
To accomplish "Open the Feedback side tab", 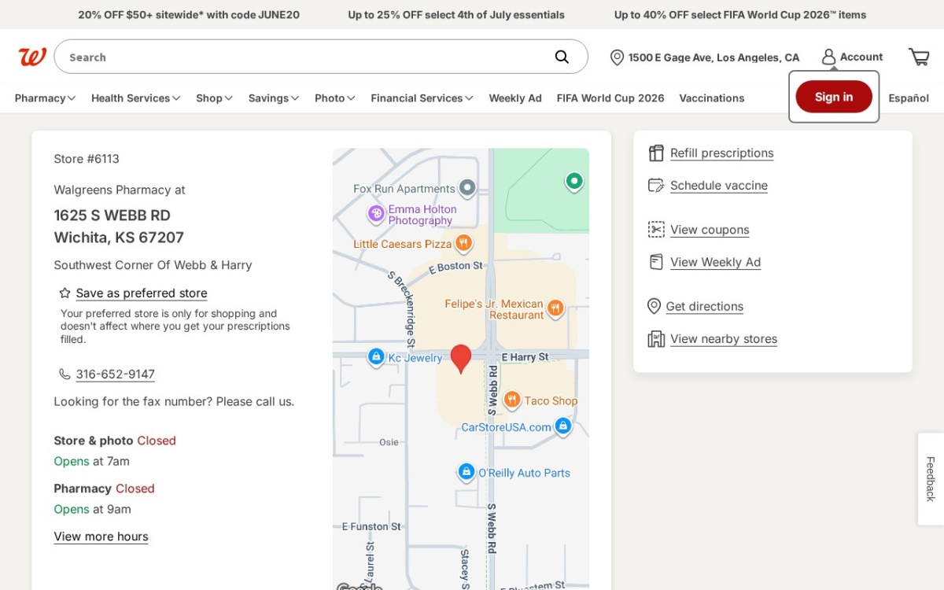I will 931,479.
